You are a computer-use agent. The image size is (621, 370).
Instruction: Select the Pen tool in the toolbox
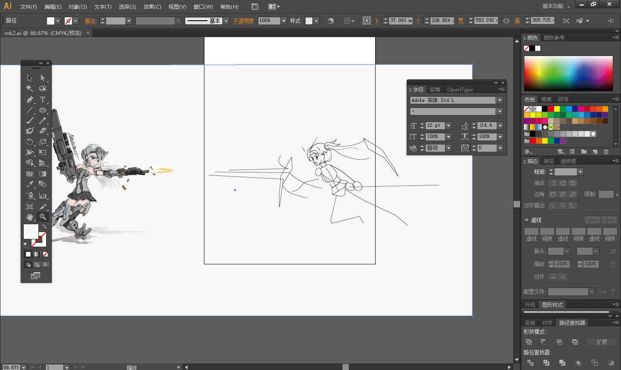[x=29, y=100]
